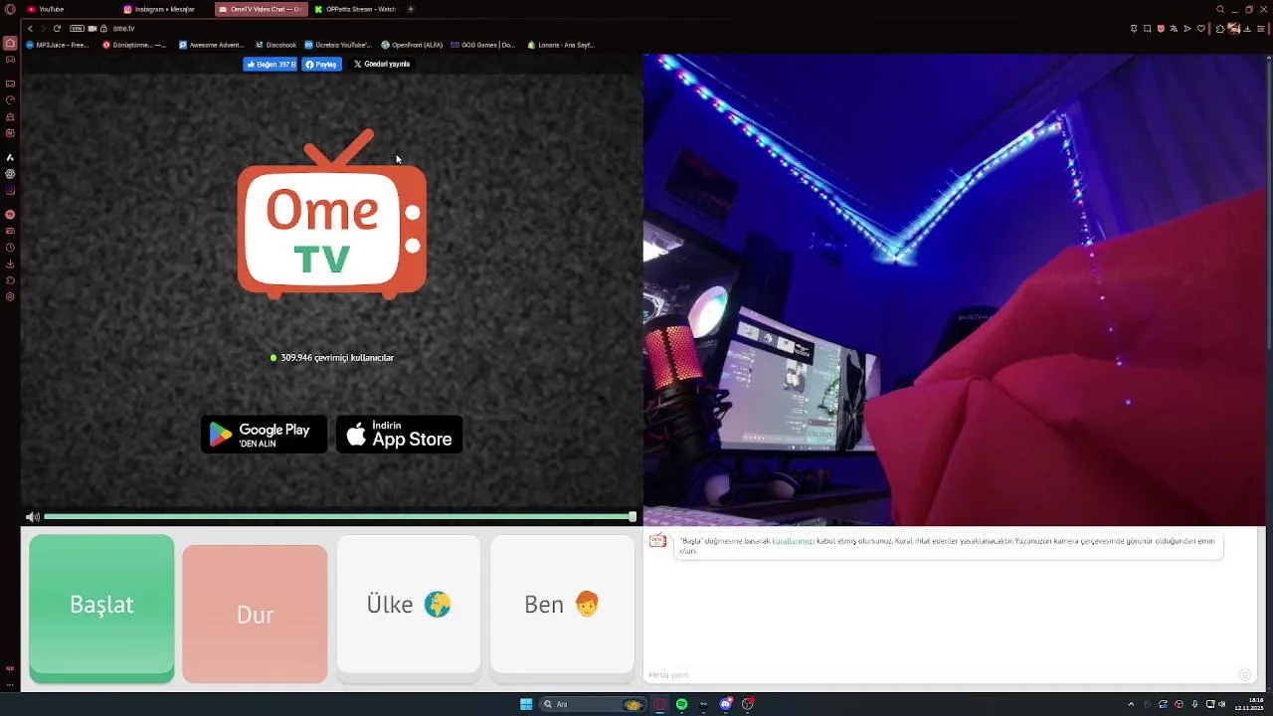Click the Dur stop button

click(255, 614)
